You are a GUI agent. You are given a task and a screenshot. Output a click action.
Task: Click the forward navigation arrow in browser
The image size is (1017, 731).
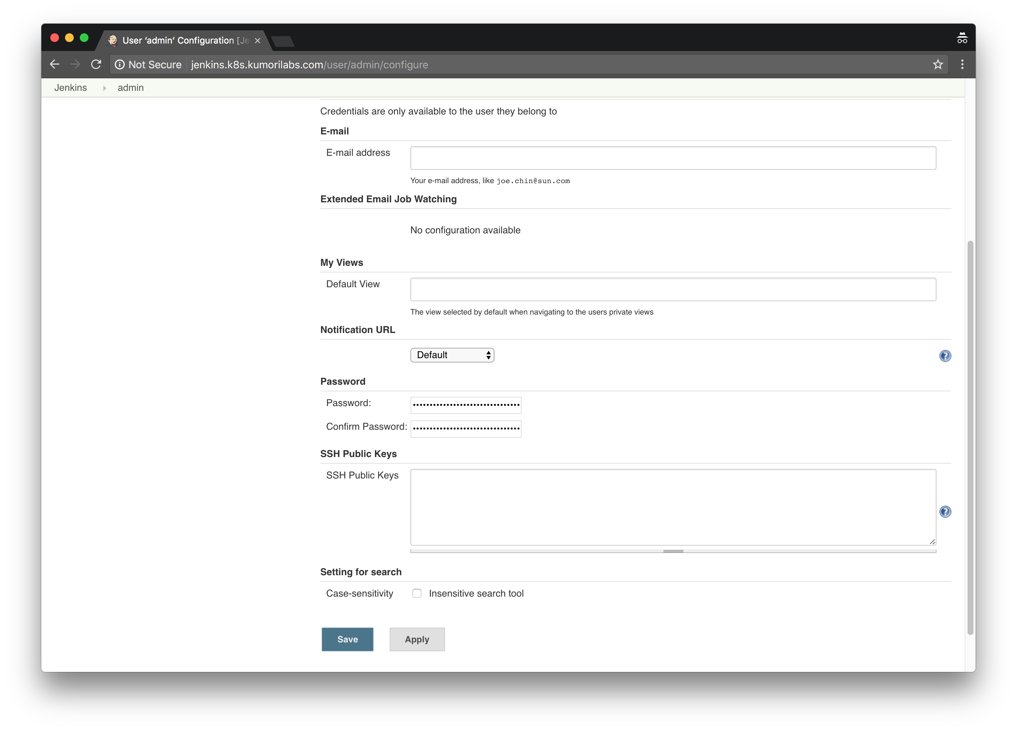[75, 64]
